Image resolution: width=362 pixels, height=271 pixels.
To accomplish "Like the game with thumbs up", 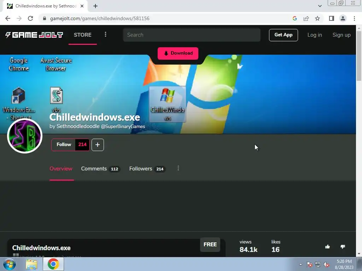I will 327,247.
